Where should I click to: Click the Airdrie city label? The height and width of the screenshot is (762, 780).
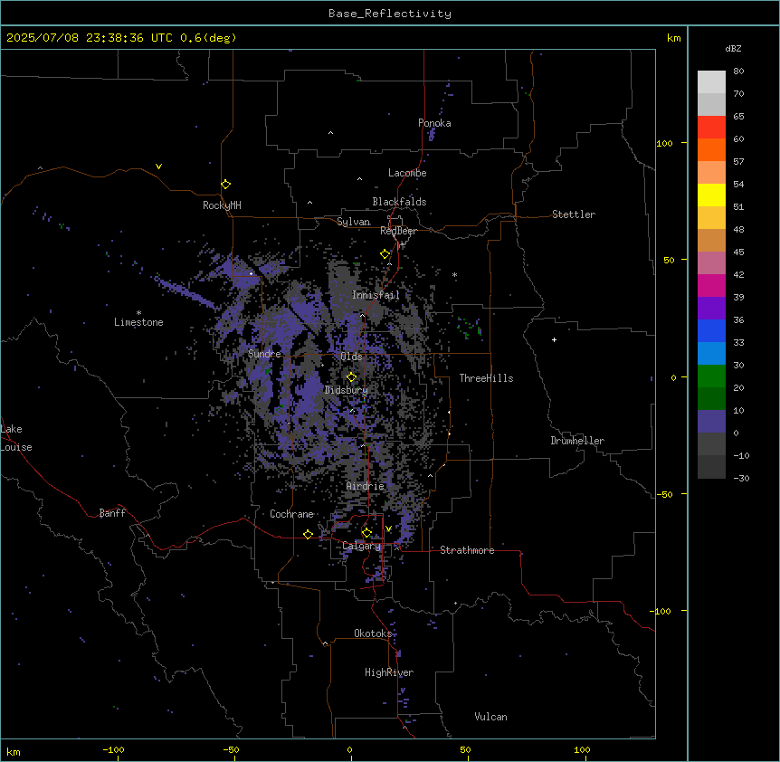coord(366,486)
